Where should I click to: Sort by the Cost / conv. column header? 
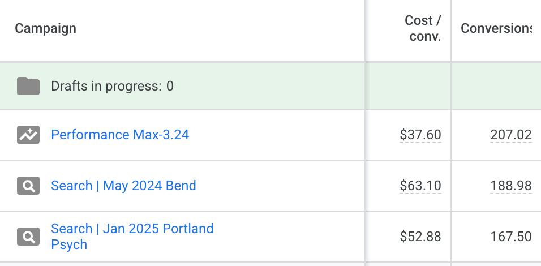[x=423, y=28]
